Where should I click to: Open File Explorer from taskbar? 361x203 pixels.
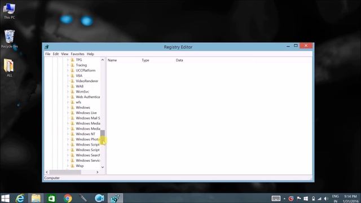point(36,198)
